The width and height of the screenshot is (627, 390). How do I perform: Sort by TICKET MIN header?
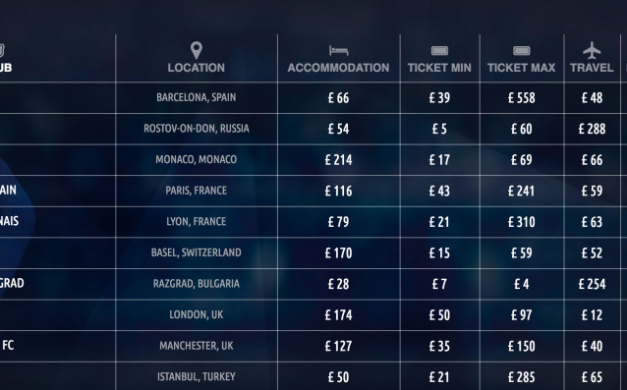pos(439,68)
